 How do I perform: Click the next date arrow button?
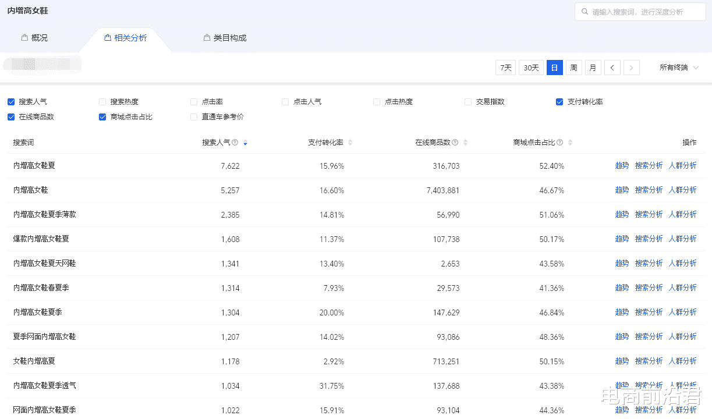pyautogui.click(x=632, y=68)
